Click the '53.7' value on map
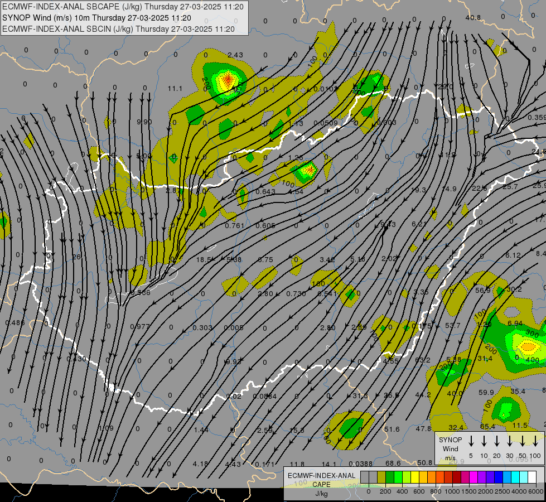This screenshot has width=546, height=502. 453,325
